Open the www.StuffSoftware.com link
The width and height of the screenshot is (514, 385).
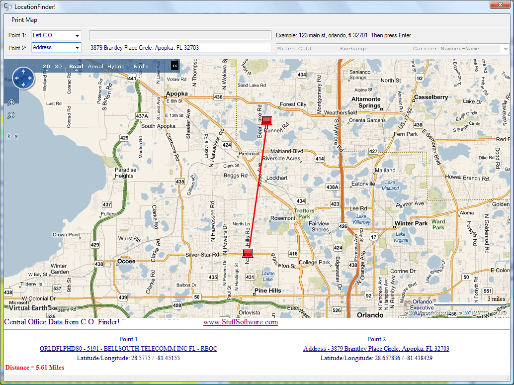[241, 322]
